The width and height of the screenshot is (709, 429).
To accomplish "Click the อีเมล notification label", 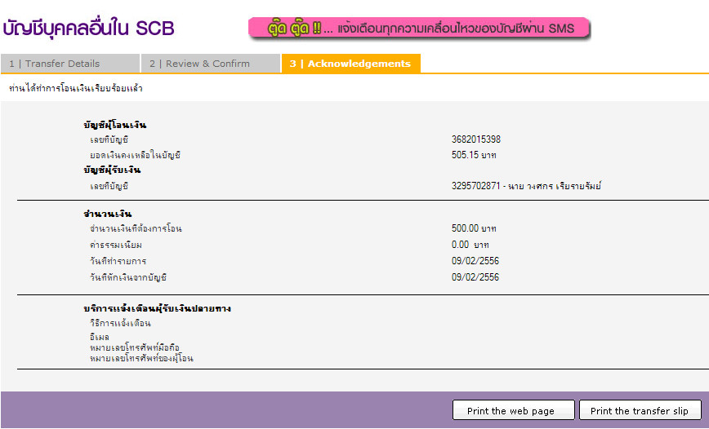I will (100, 337).
